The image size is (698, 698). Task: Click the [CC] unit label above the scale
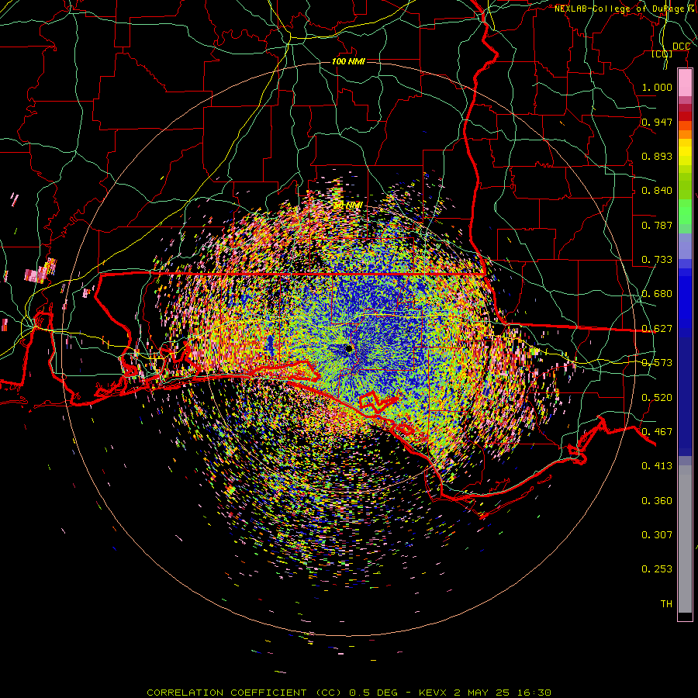(x=662, y=54)
